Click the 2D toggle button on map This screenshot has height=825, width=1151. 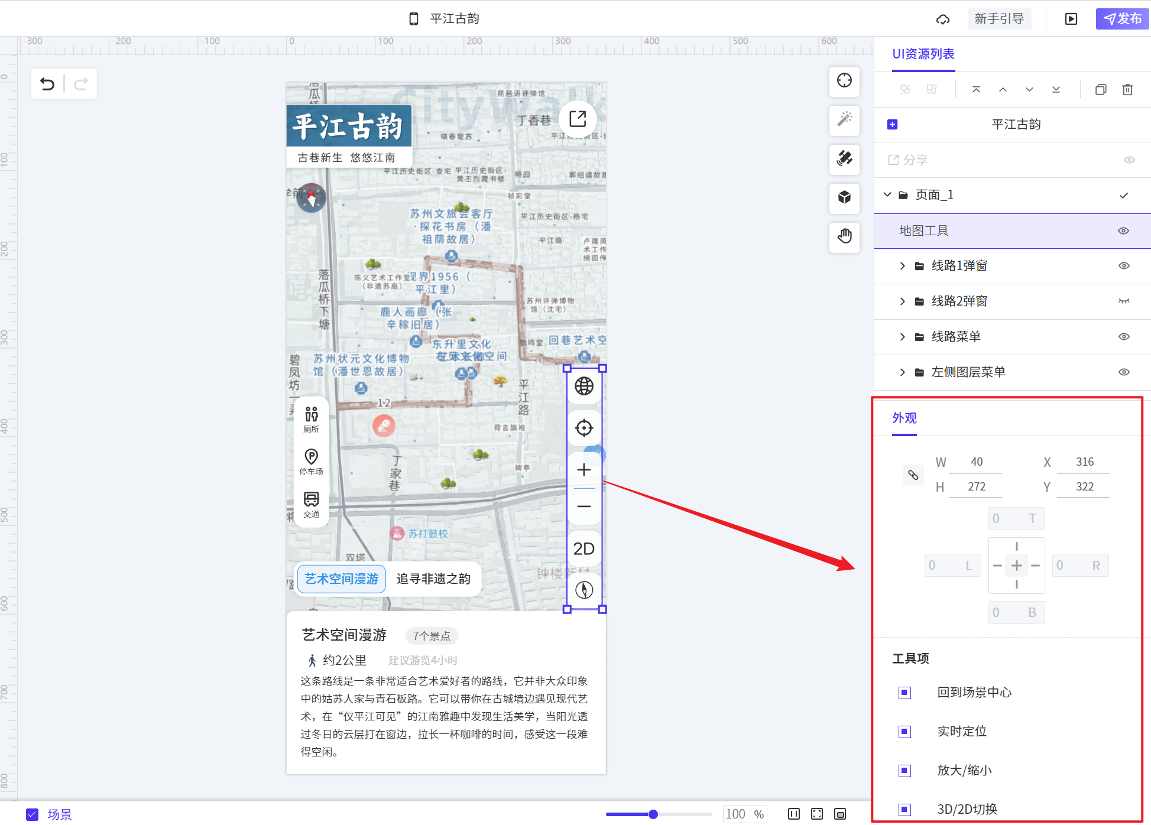tap(584, 548)
